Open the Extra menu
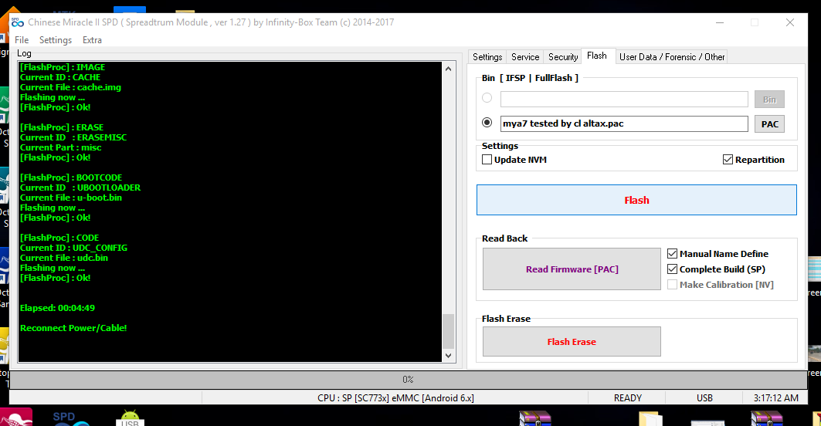The height and width of the screenshot is (426, 821). tap(92, 40)
